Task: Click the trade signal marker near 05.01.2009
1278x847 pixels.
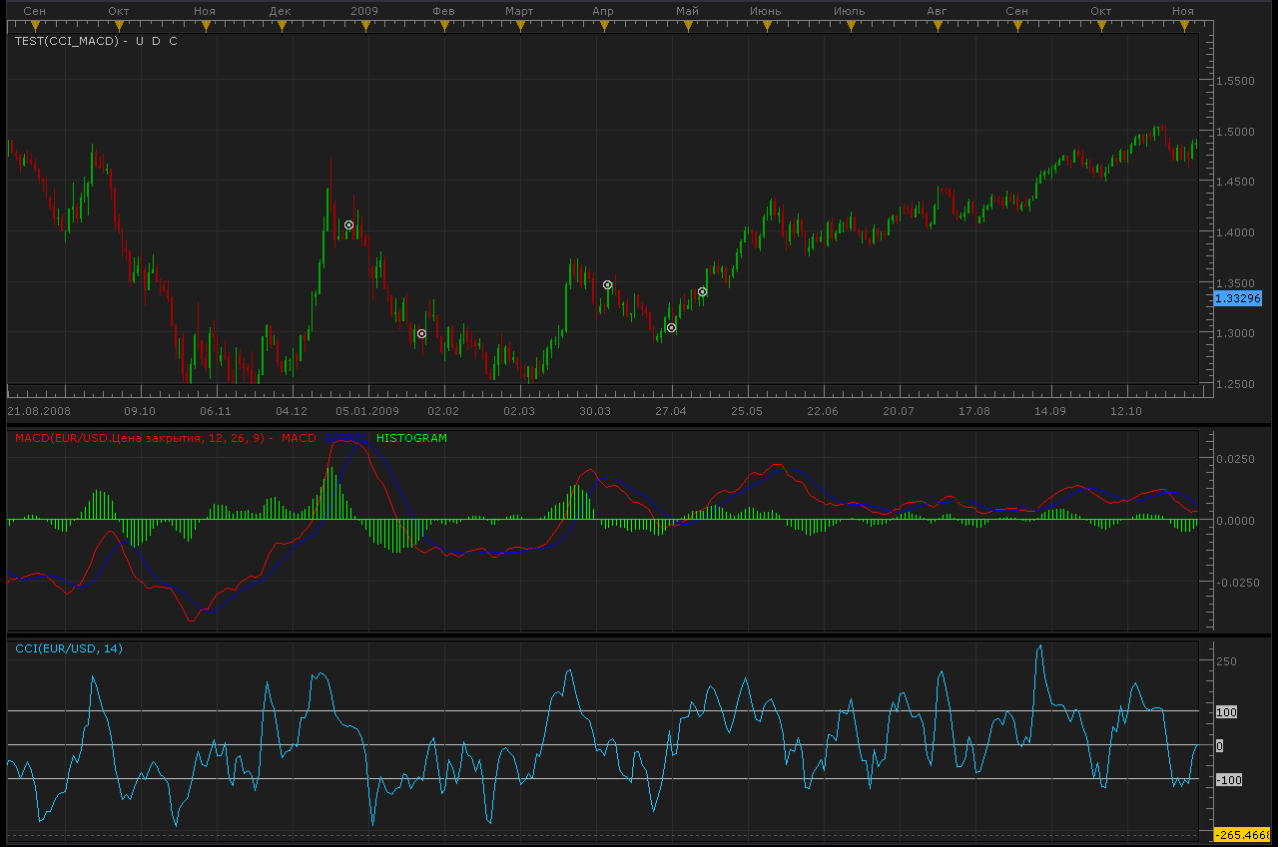Action: 348,224
